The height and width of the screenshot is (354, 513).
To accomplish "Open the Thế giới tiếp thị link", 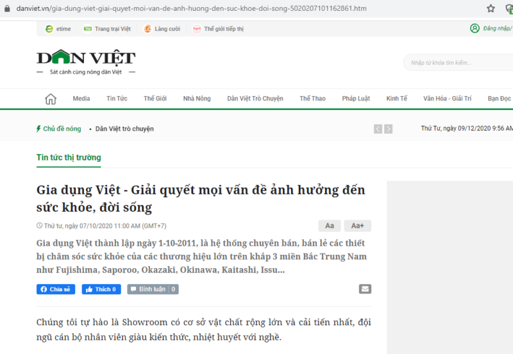I will [218, 29].
